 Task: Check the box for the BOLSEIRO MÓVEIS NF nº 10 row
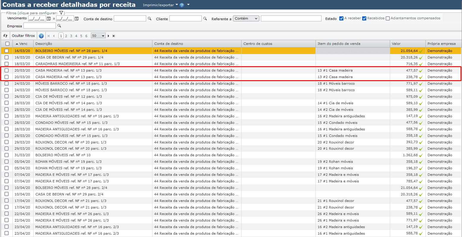7,155
